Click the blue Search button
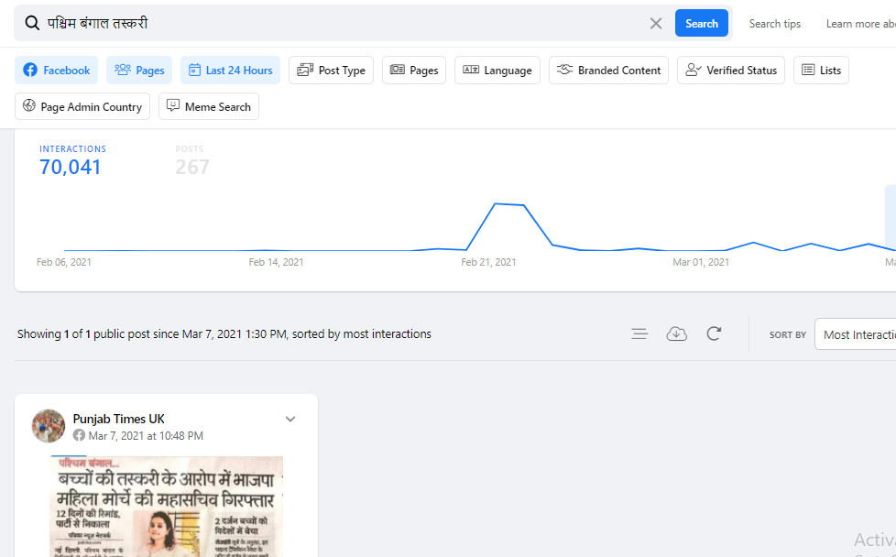Image resolution: width=896 pixels, height=557 pixels. point(701,24)
